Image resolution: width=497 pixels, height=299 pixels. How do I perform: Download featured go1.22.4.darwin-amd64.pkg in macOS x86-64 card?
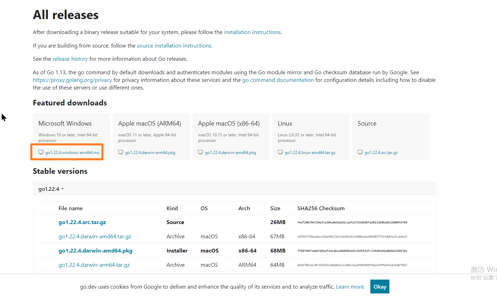[x=230, y=153]
